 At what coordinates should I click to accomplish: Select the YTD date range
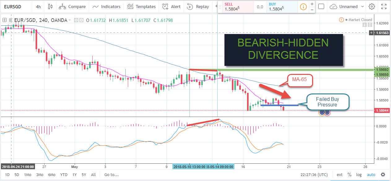(64, 175)
